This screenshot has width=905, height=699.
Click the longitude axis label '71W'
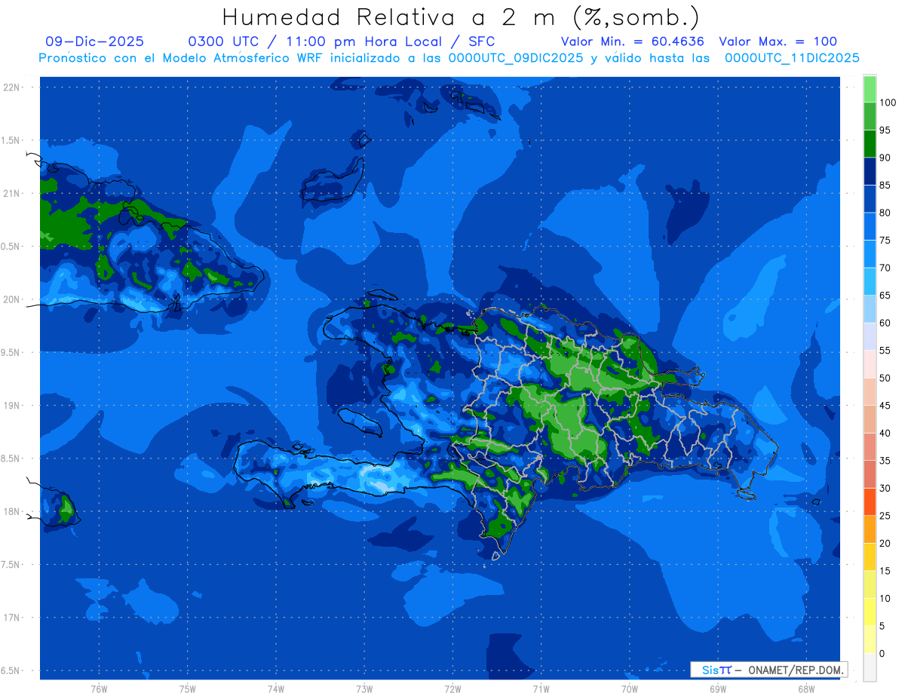click(x=541, y=688)
